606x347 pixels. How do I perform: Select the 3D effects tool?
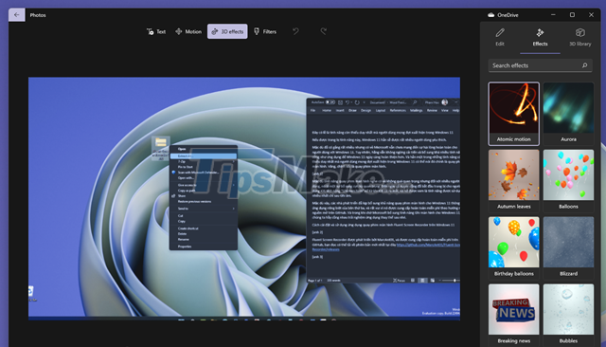[x=227, y=31]
